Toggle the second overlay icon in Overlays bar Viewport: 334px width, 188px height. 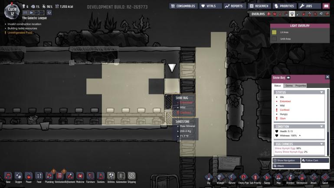275,14
